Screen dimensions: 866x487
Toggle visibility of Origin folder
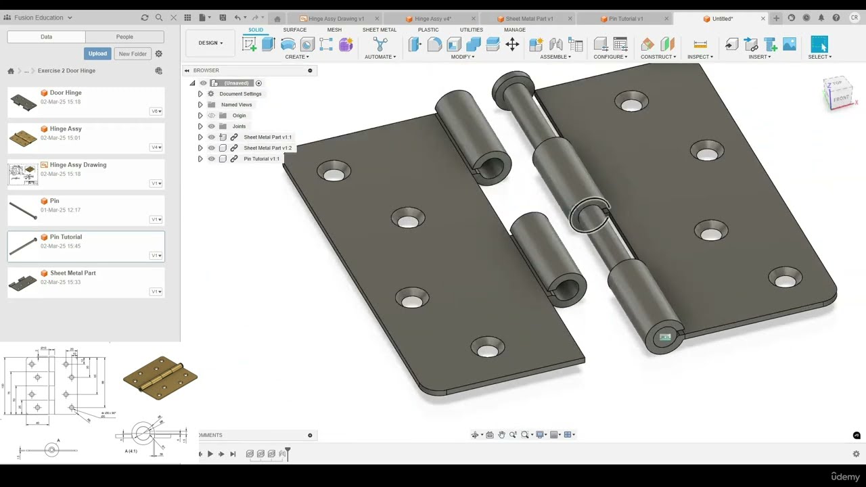tap(211, 116)
